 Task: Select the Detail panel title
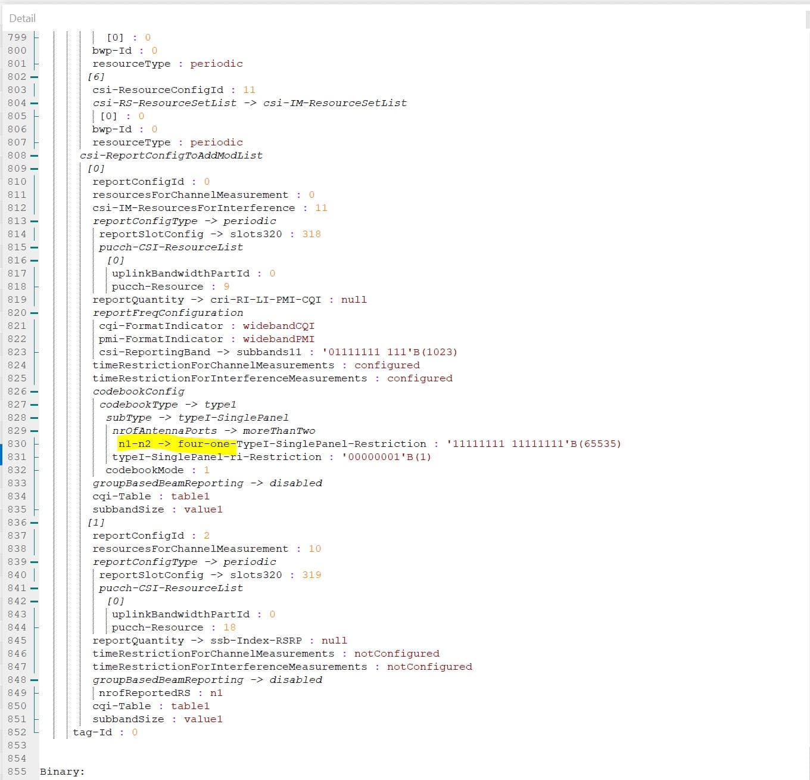pos(23,18)
